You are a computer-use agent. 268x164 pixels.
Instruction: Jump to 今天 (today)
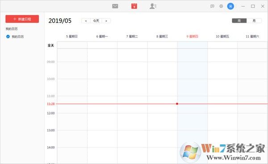click(96, 21)
